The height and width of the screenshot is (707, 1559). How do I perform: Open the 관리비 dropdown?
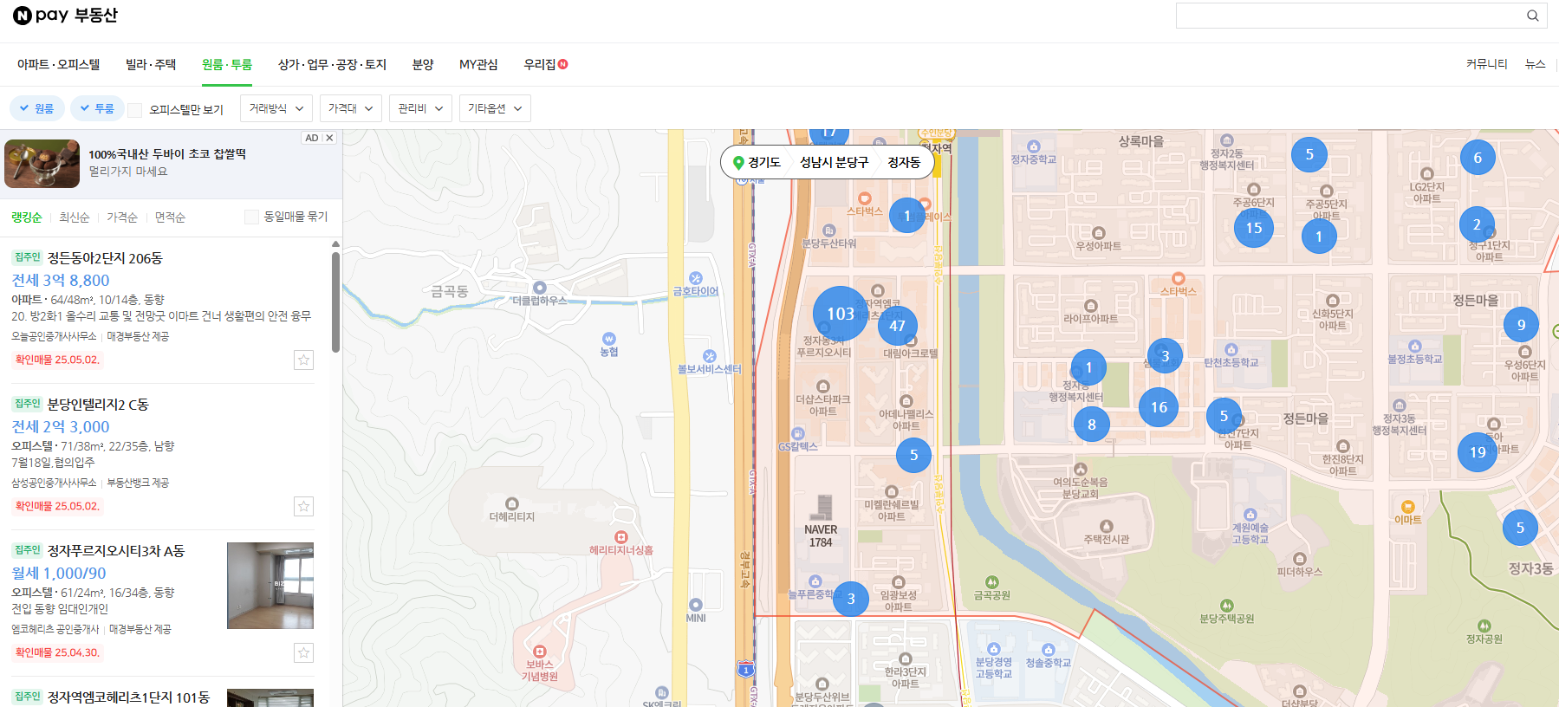click(x=420, y=108)
